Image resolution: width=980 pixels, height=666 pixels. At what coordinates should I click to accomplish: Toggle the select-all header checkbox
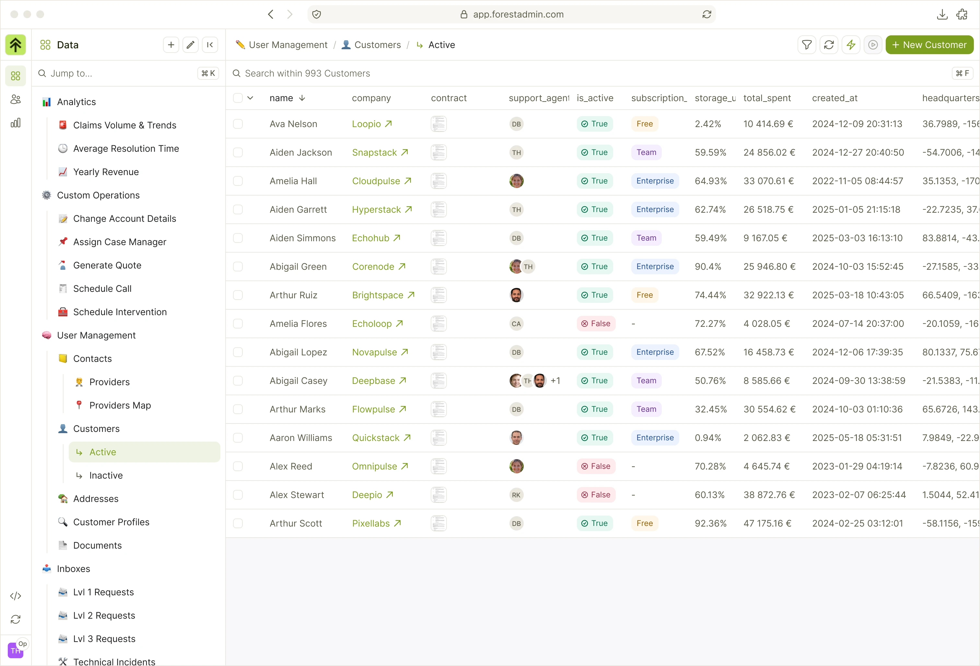(x=238, y=98)
